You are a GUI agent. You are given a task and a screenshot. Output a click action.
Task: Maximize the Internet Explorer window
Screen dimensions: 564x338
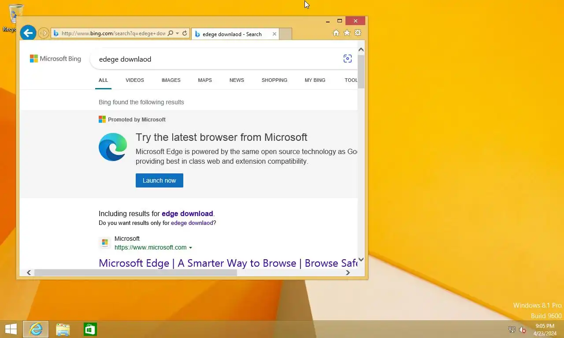[x=340, y=21]
